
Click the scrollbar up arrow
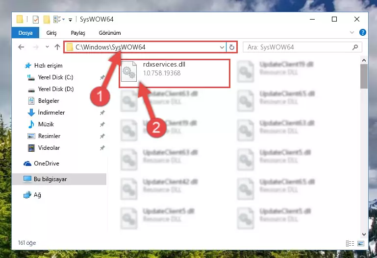click(364, 61)
